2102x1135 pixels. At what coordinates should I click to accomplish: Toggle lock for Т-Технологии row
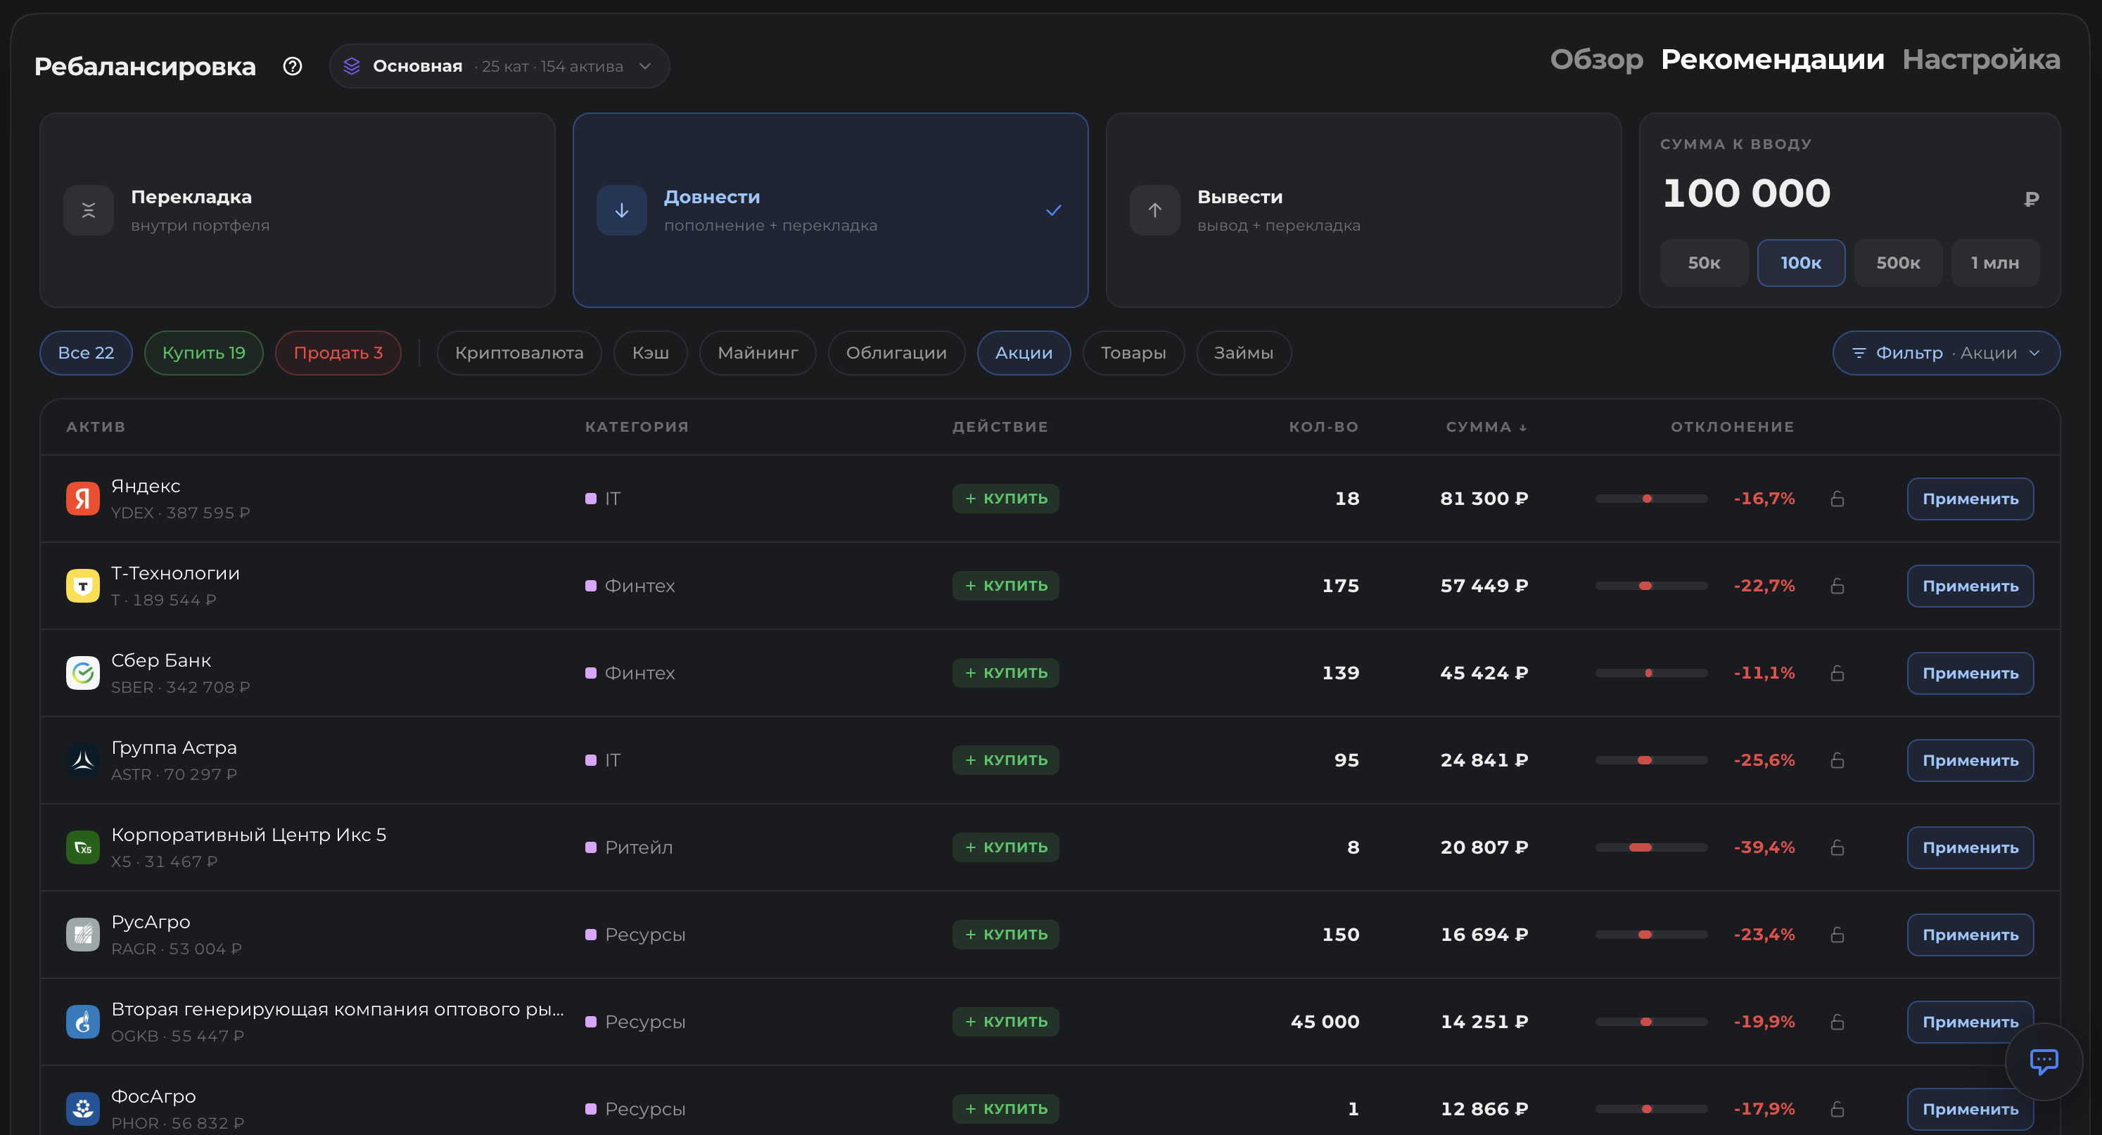[x=1837, y=586]
